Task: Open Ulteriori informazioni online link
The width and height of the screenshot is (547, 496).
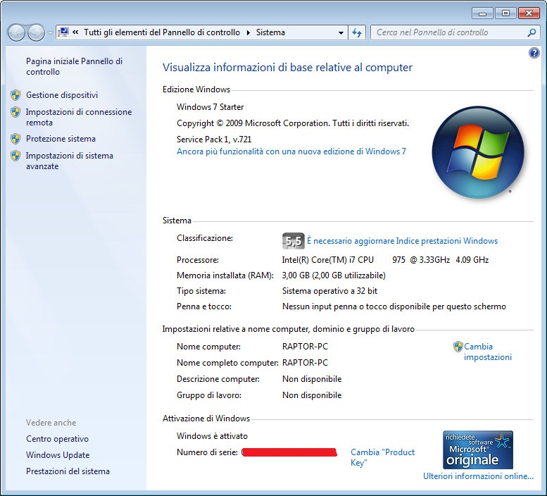Action: (x=478, y=476)
